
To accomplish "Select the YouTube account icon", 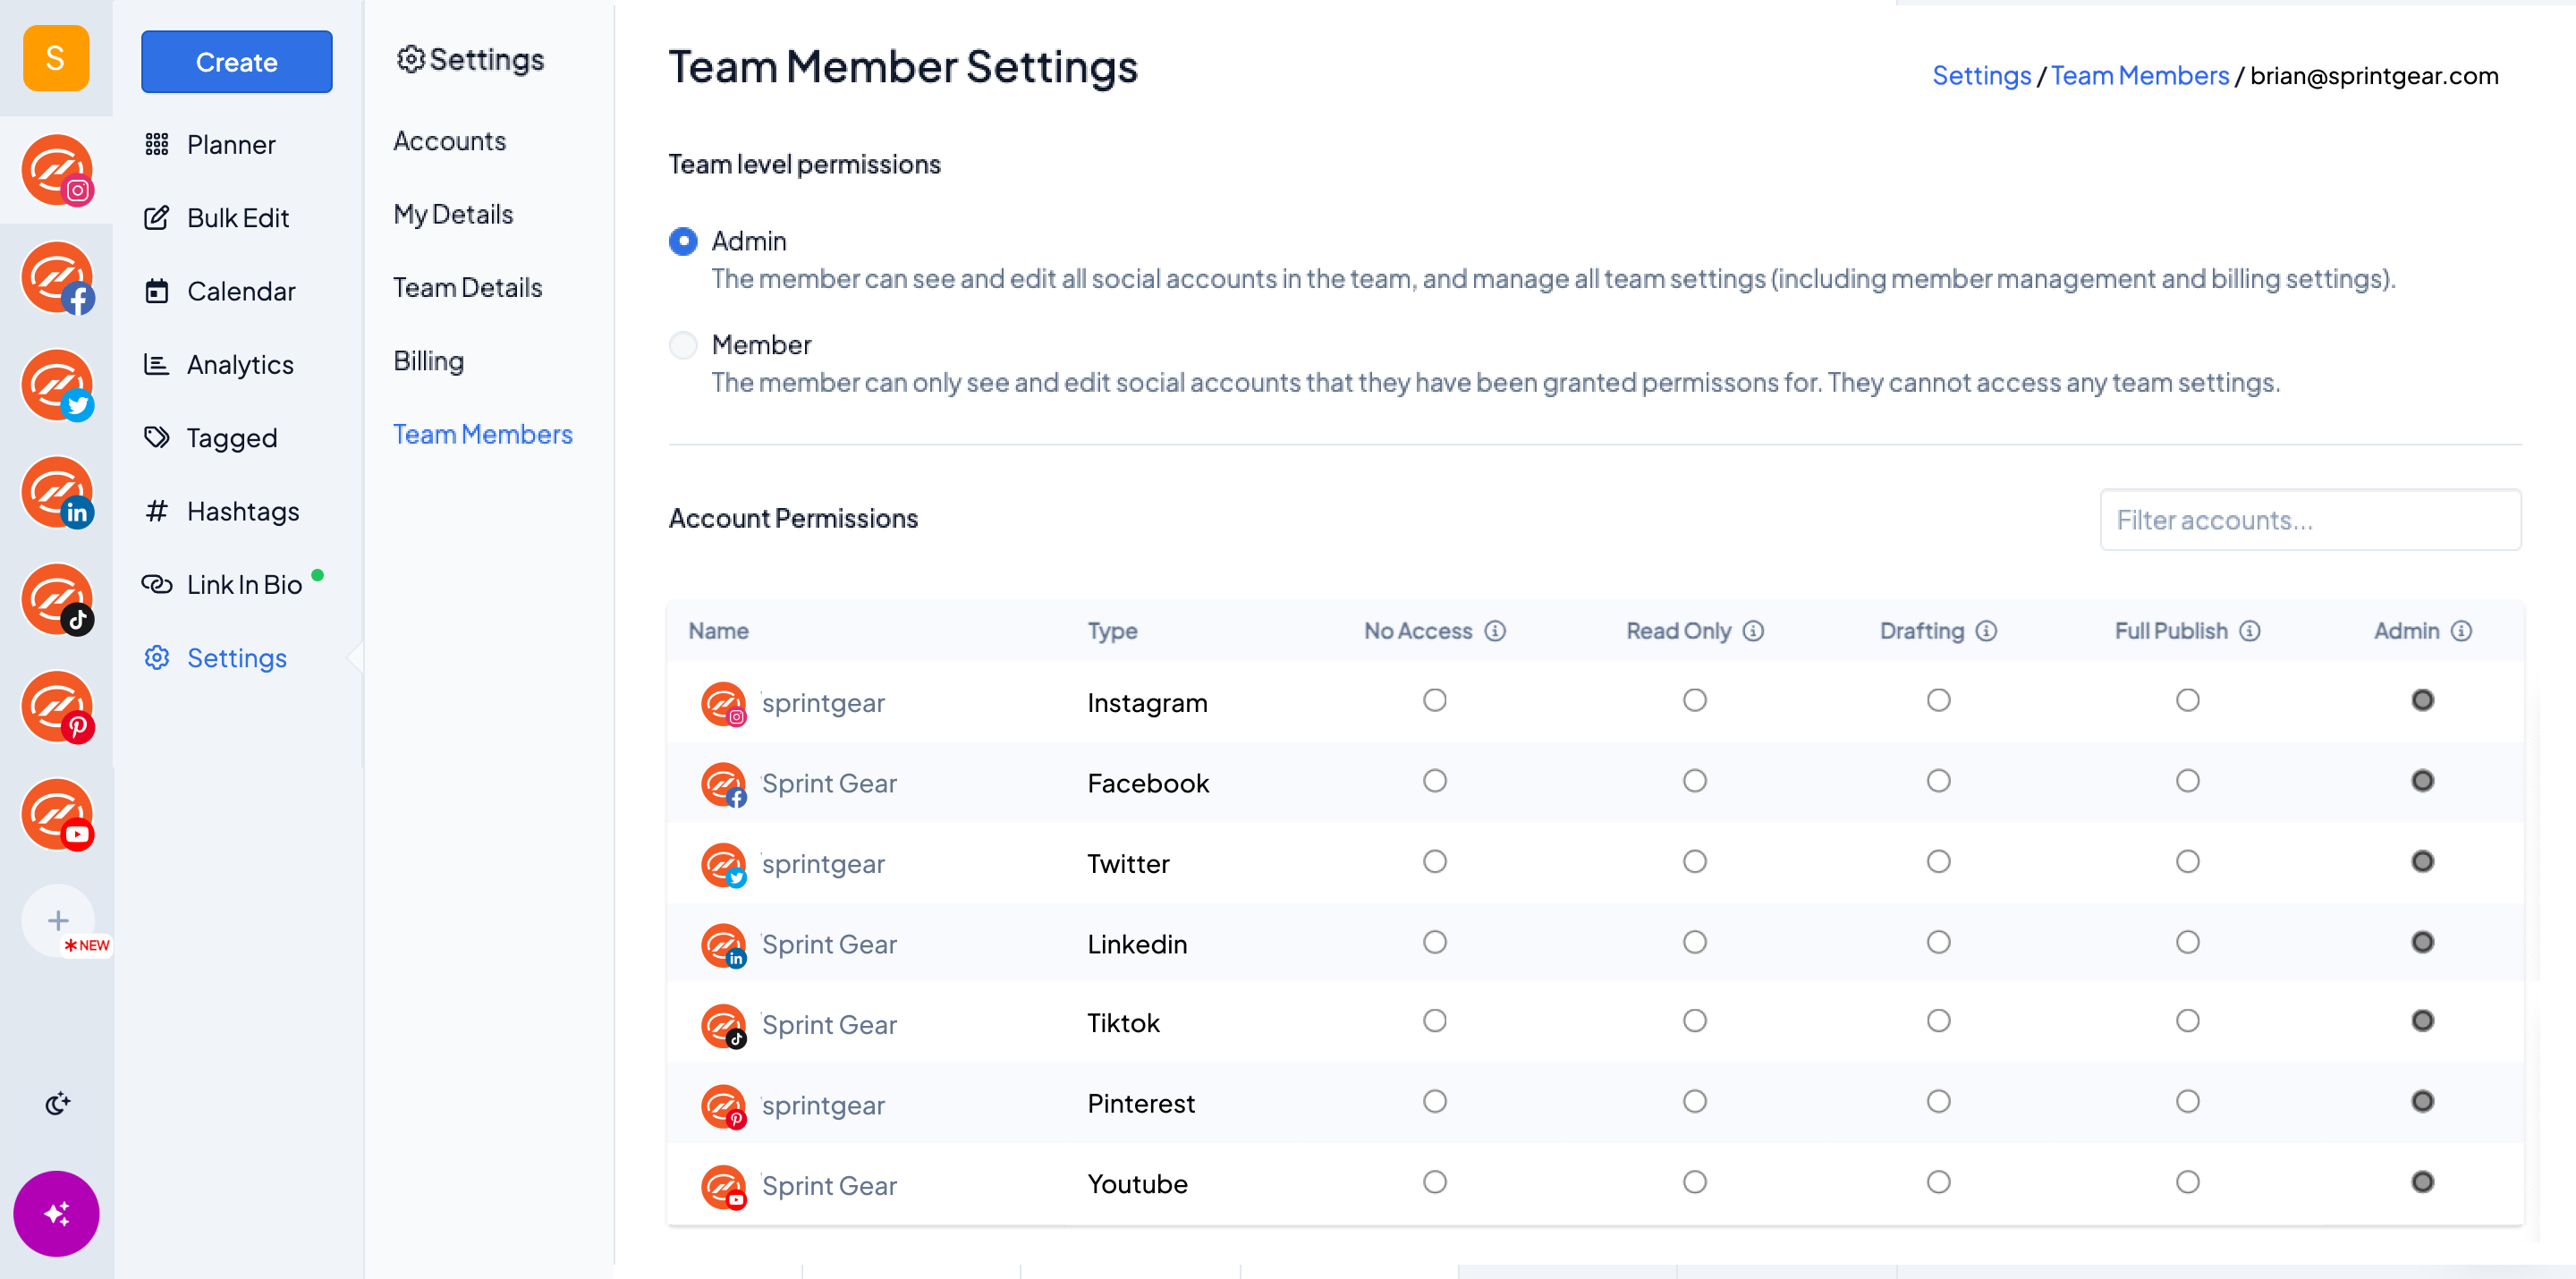I will pyautogui.click(x=57, y=814).
